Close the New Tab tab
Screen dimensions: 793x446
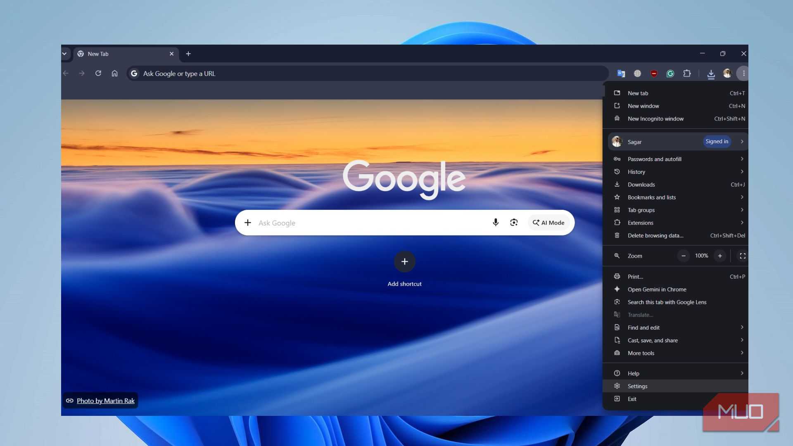[172, 54]
